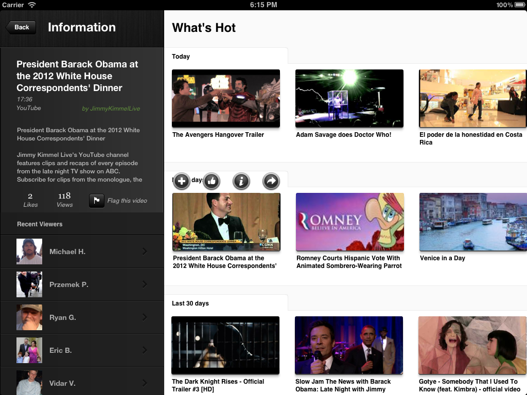Expand Przemek P. row chevron

point(145,284)
